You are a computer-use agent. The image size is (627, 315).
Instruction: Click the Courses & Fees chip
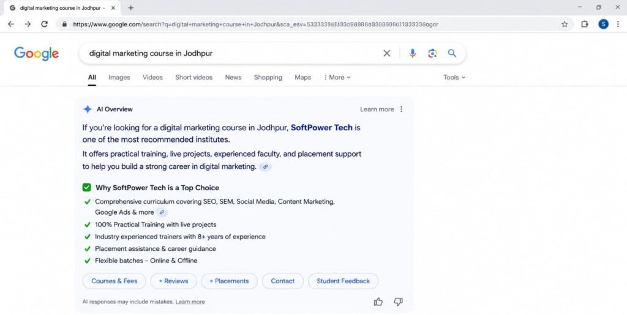click(x=115, y=281)
